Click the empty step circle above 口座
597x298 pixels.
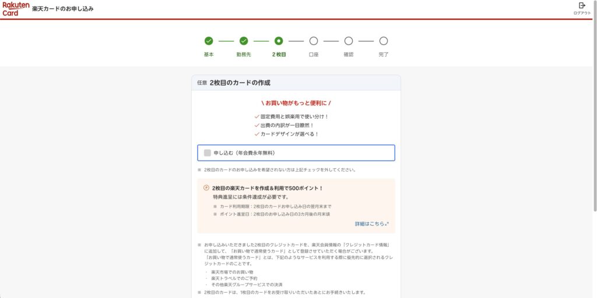314,41
